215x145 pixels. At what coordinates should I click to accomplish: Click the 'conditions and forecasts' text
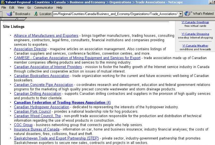tap(195, 49)
